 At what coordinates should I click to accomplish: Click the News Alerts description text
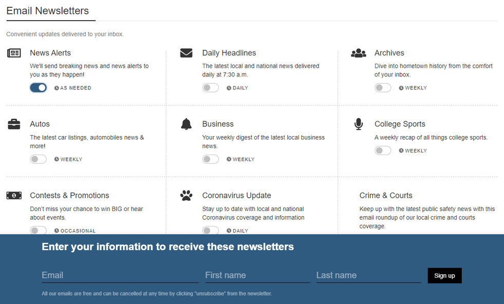[89, 70]
